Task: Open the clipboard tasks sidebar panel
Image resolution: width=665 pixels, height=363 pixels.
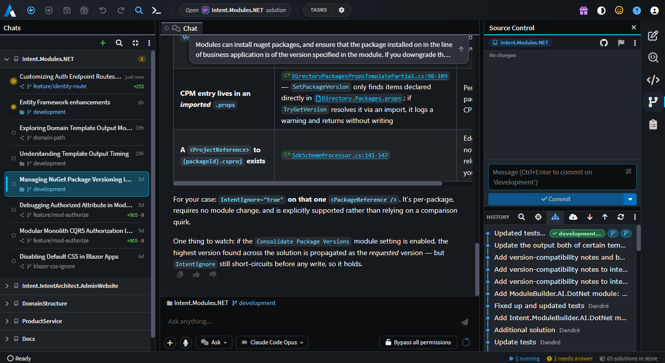Action: click(x=653, y=124)
